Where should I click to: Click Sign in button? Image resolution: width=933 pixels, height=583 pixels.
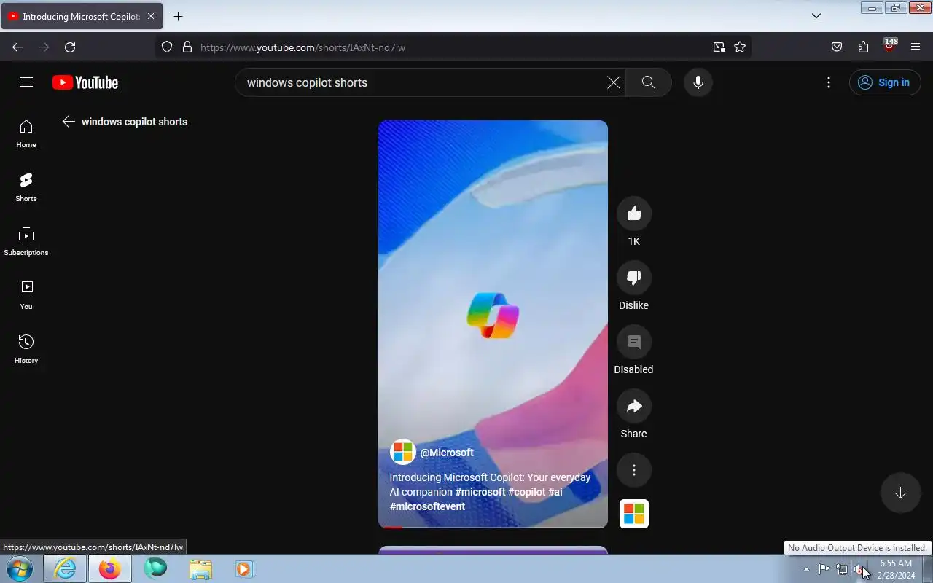click(885, 82)
